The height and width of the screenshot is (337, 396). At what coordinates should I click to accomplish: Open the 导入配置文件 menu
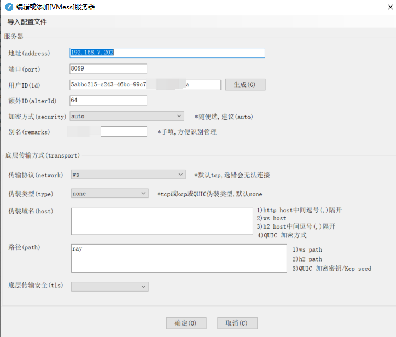[x=27, y=22]
